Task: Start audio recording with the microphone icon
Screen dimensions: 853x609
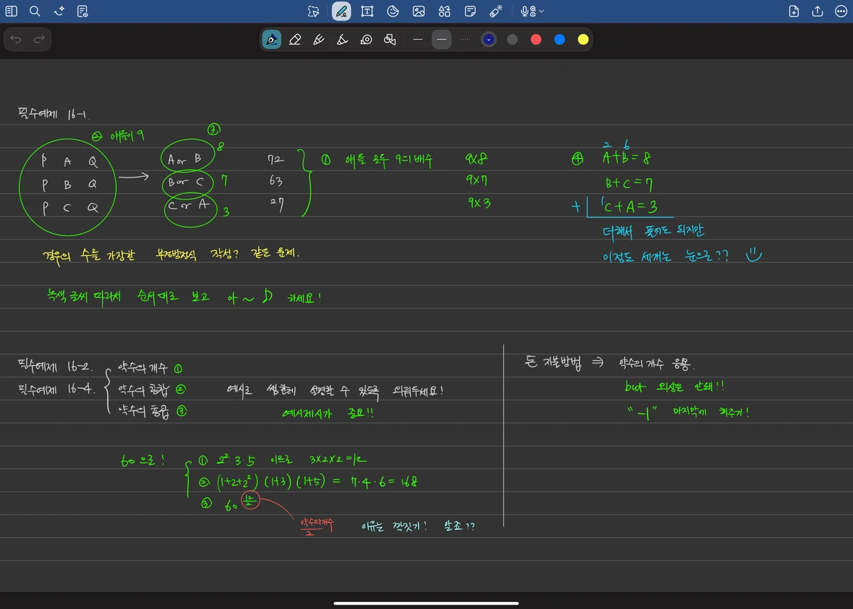Action: click(528, 11)
